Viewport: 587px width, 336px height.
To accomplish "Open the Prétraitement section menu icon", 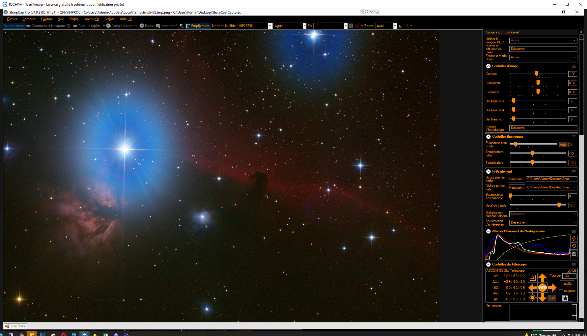I will 574,172.
